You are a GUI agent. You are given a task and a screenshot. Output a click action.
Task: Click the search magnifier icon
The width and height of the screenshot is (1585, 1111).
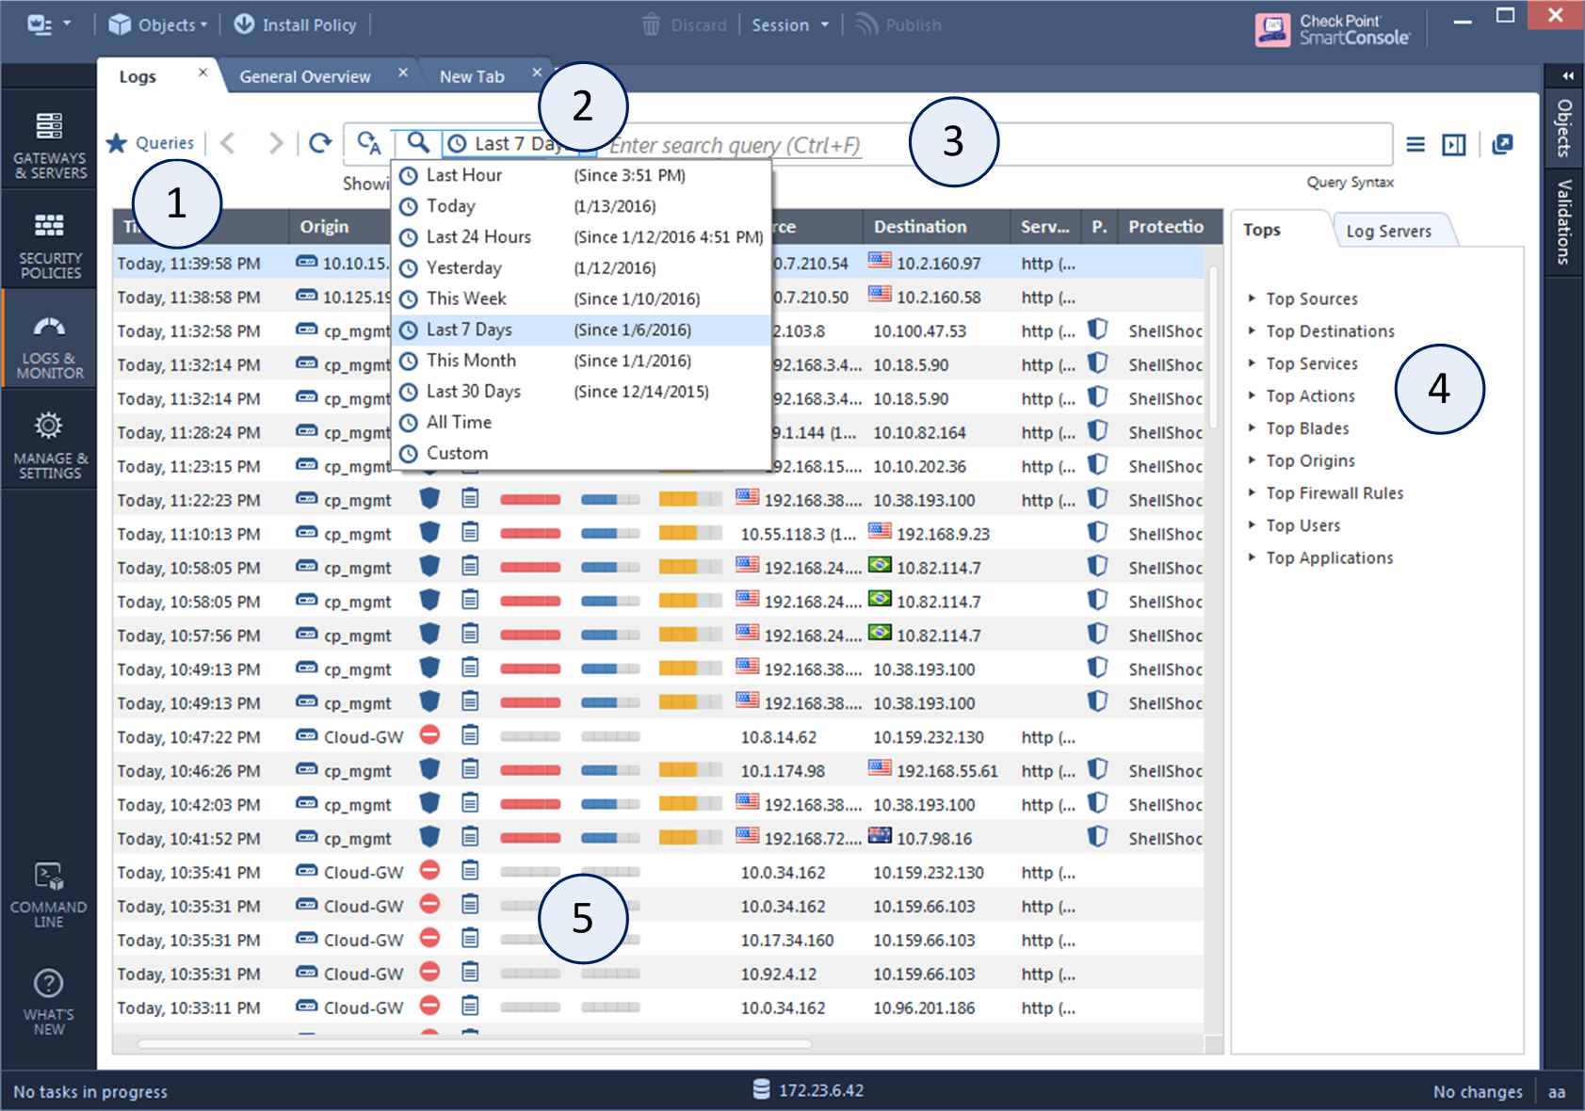coord(418,143)
